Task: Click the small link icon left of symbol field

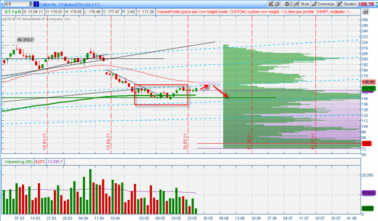Action: 2,4
